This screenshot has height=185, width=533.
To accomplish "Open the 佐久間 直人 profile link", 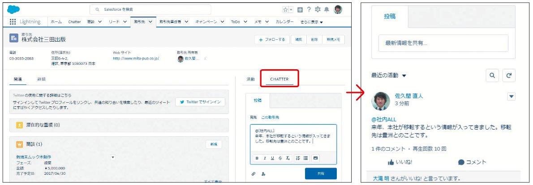I will (x=409, y=96).
